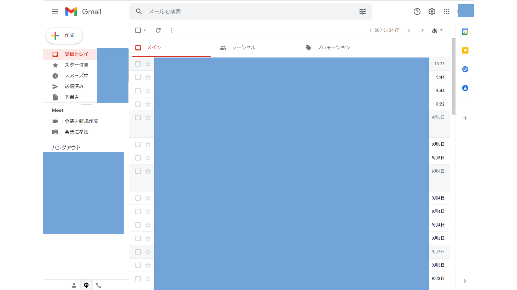Click the Gmail logo

pos(83,12)
